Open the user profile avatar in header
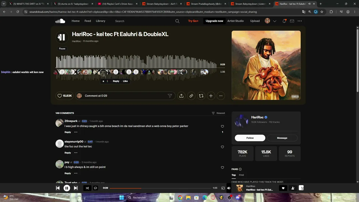 tap(267, 21)
